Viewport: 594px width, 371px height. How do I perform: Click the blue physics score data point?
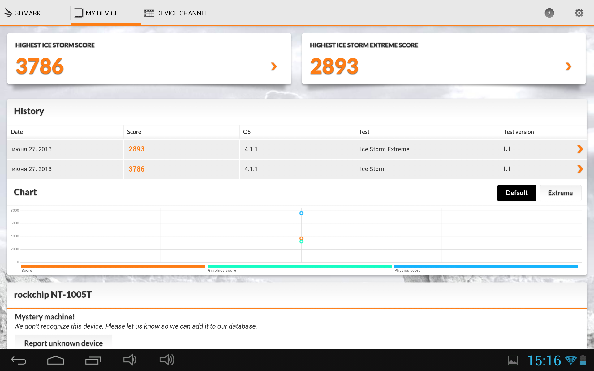click(x=301, y=213)
